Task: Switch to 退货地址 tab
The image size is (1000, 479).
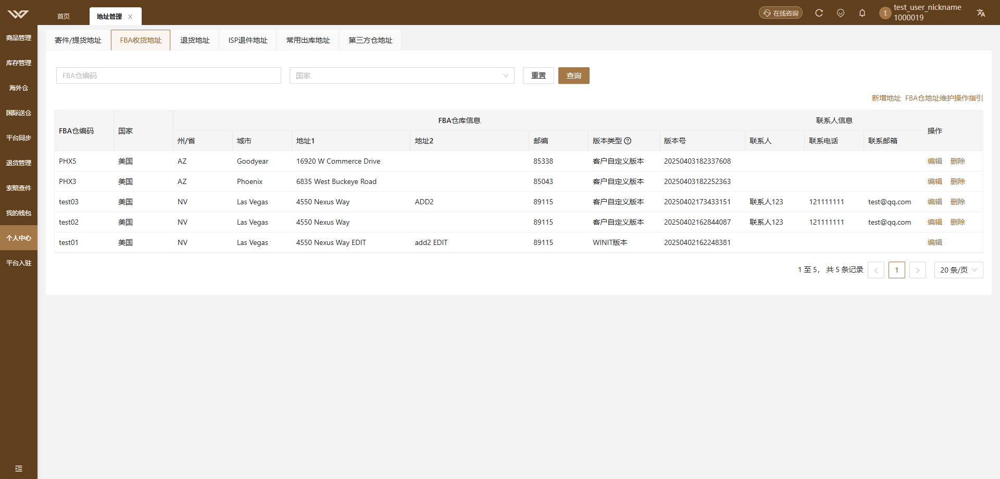Action: tap(195, 40)
